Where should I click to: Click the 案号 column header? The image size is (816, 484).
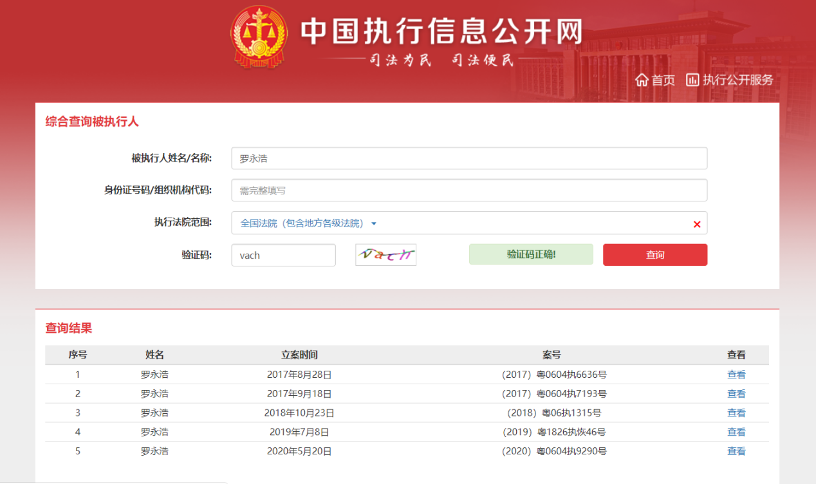point(552,355)
